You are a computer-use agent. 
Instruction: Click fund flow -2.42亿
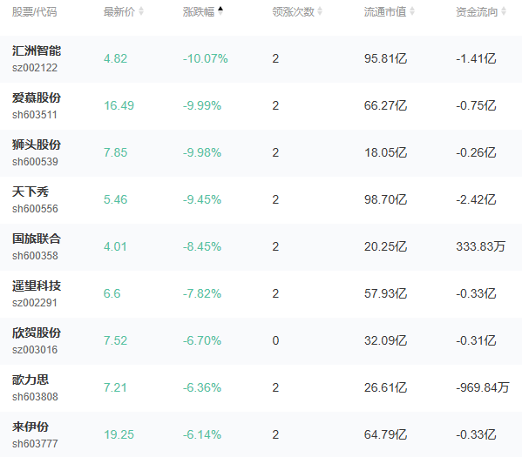[x=476, y=199]
